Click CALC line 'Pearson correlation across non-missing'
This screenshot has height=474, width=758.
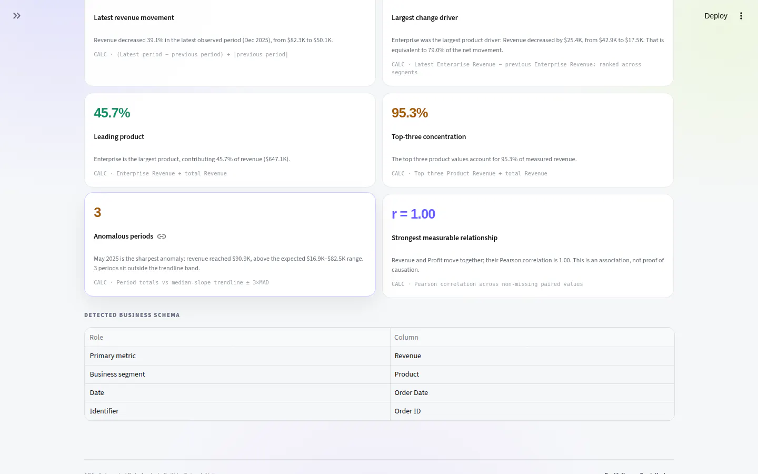tap(487, 284)
